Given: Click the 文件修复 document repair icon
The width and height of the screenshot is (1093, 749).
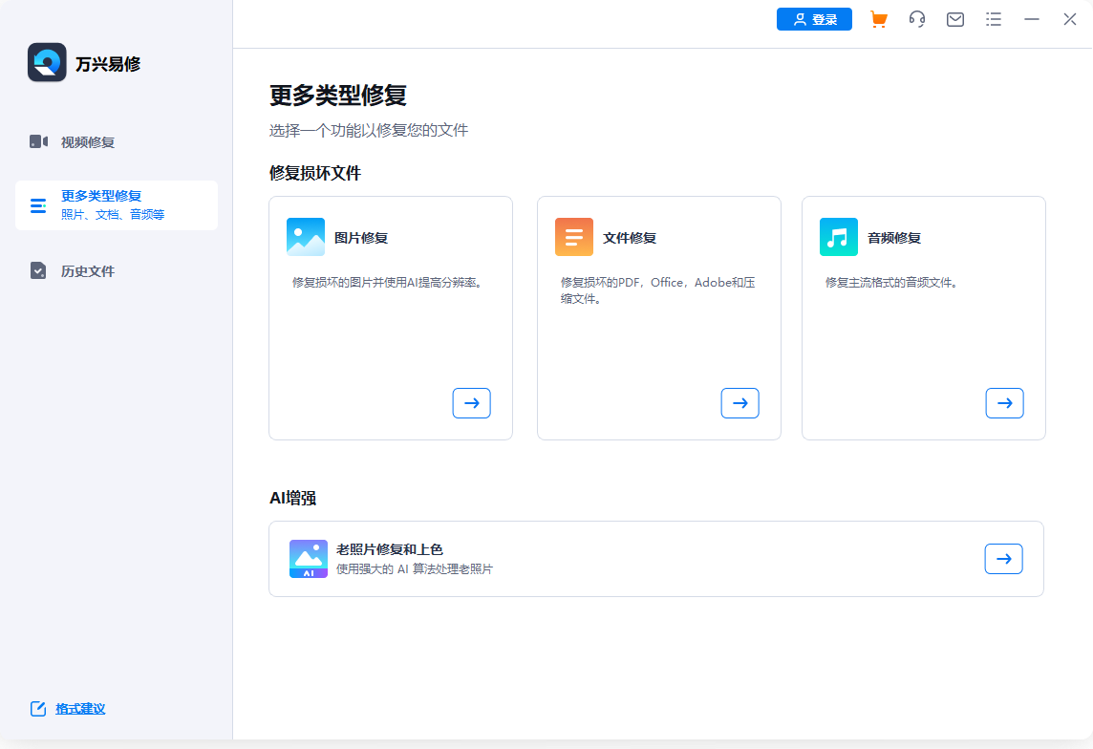Looking at the screenshot, I should (573, 236).
